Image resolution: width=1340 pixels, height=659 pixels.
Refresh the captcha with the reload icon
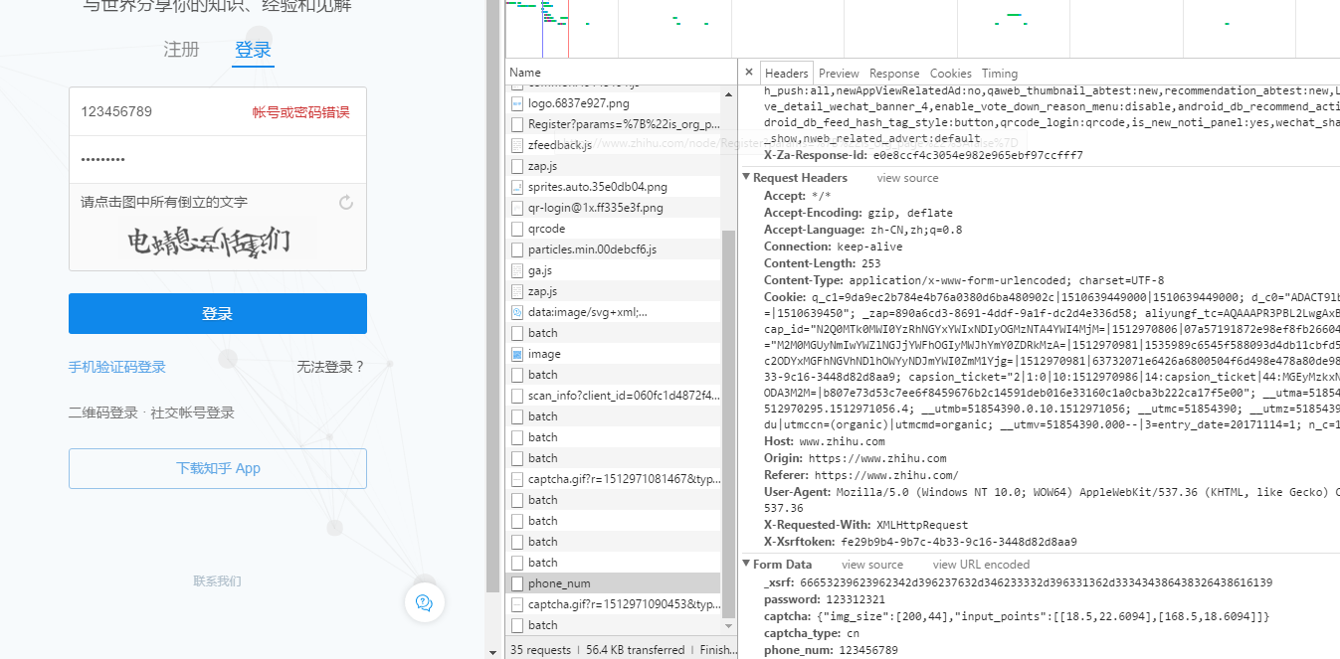(346, 203)
